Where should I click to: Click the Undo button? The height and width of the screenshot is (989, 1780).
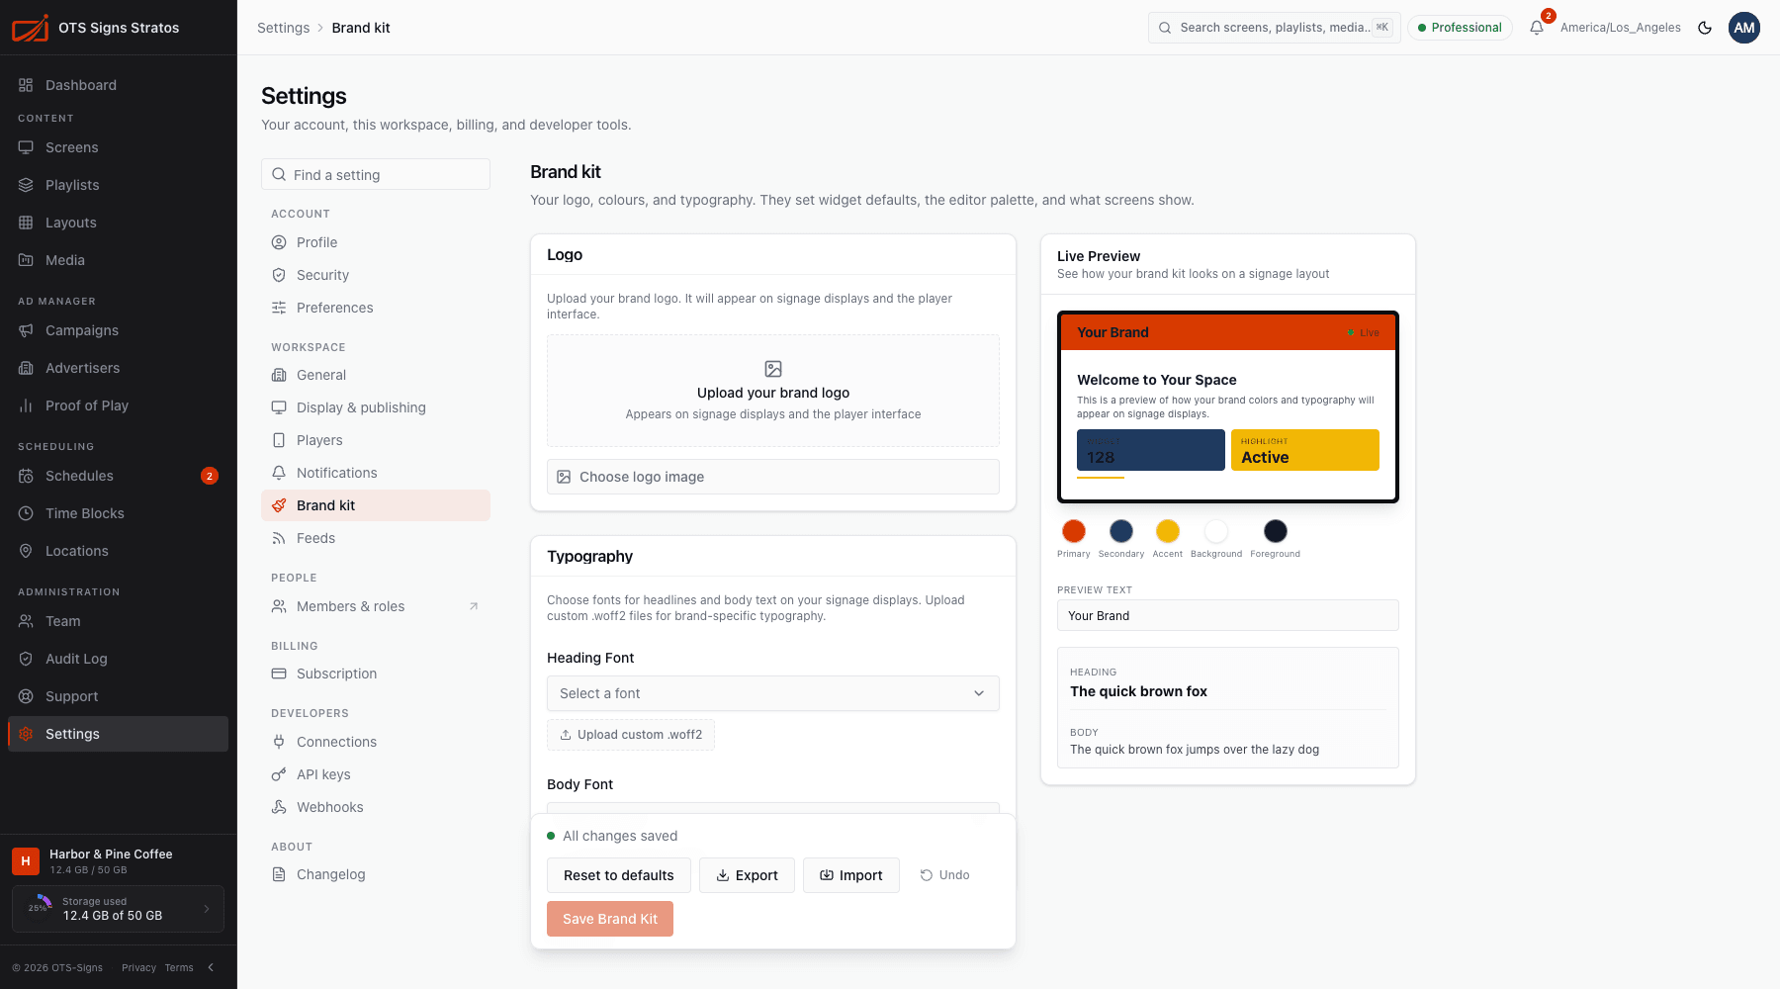tap(945, 875)
